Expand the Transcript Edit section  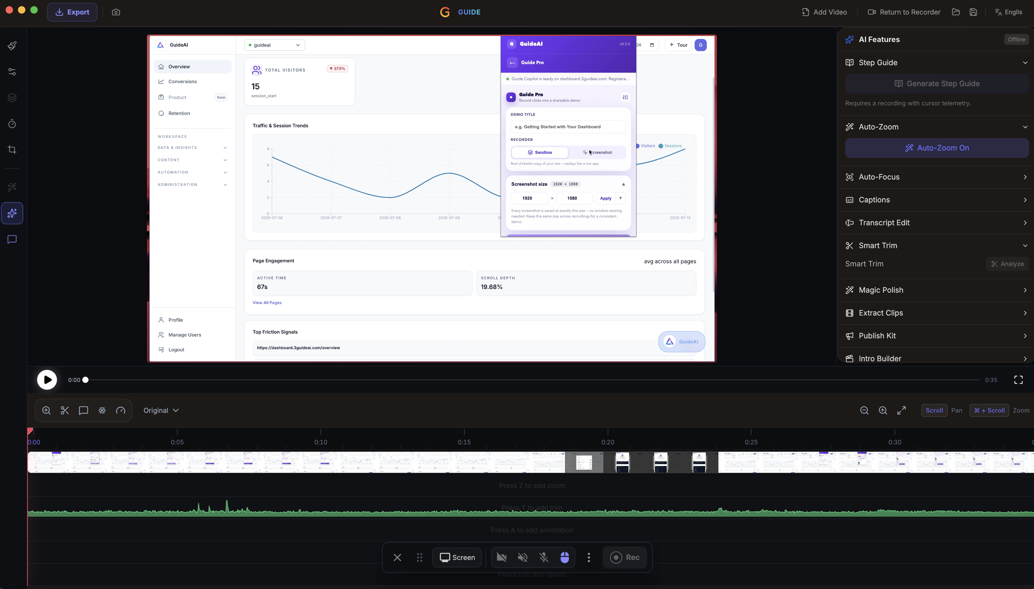click(x=937, y=223)
